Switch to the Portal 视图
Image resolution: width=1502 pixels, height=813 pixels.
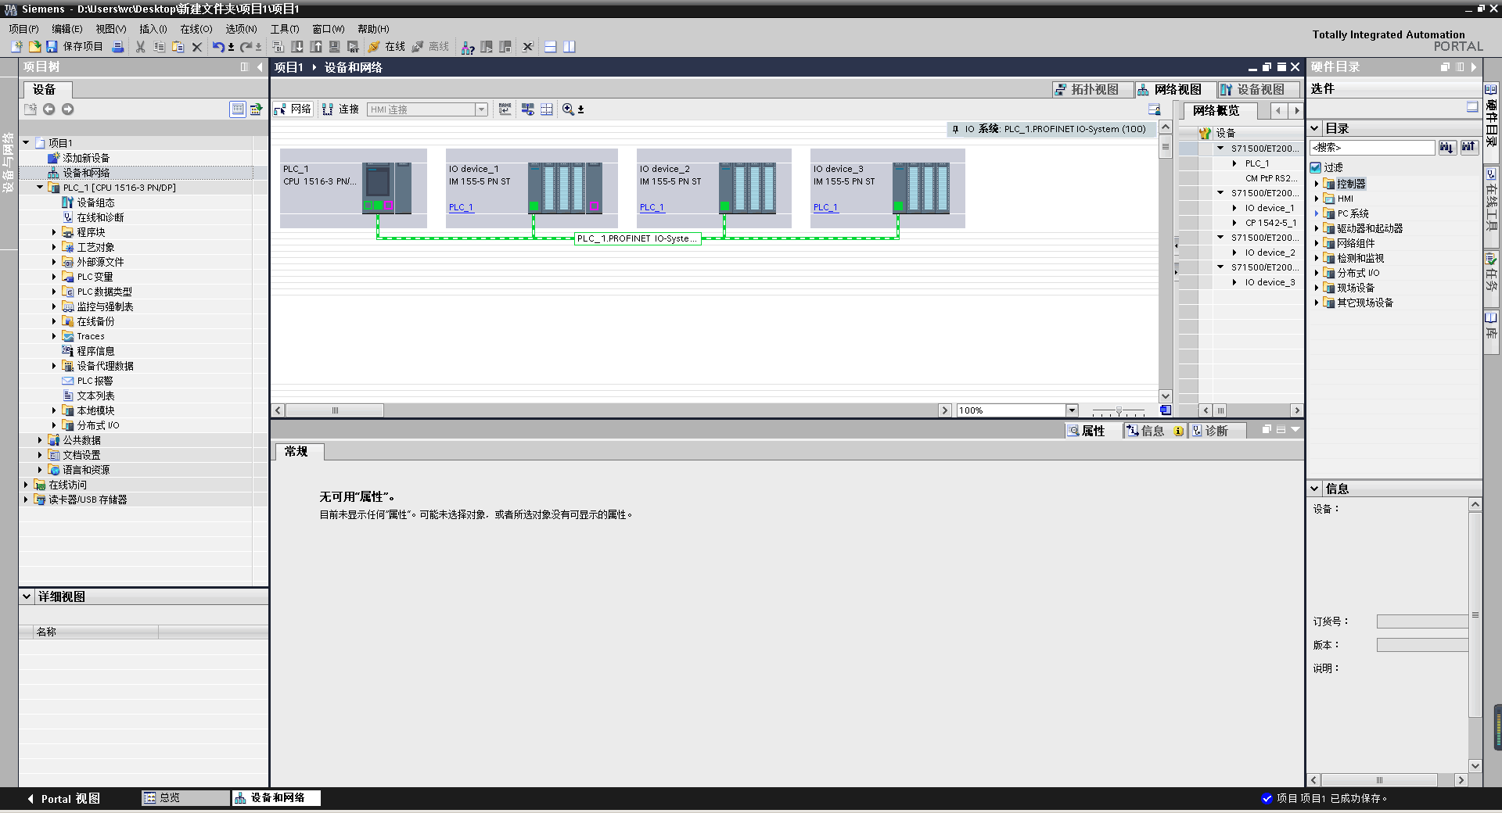(x=64, y=798)
